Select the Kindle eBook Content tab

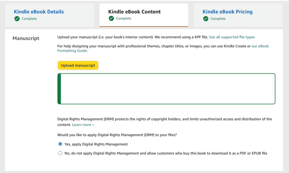tap(134, 12)
